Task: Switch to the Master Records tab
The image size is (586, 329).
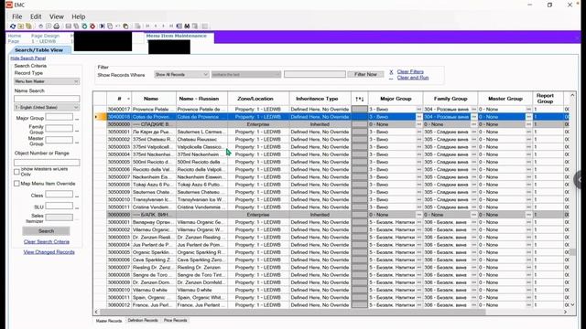Action: [x=109, y=321]
